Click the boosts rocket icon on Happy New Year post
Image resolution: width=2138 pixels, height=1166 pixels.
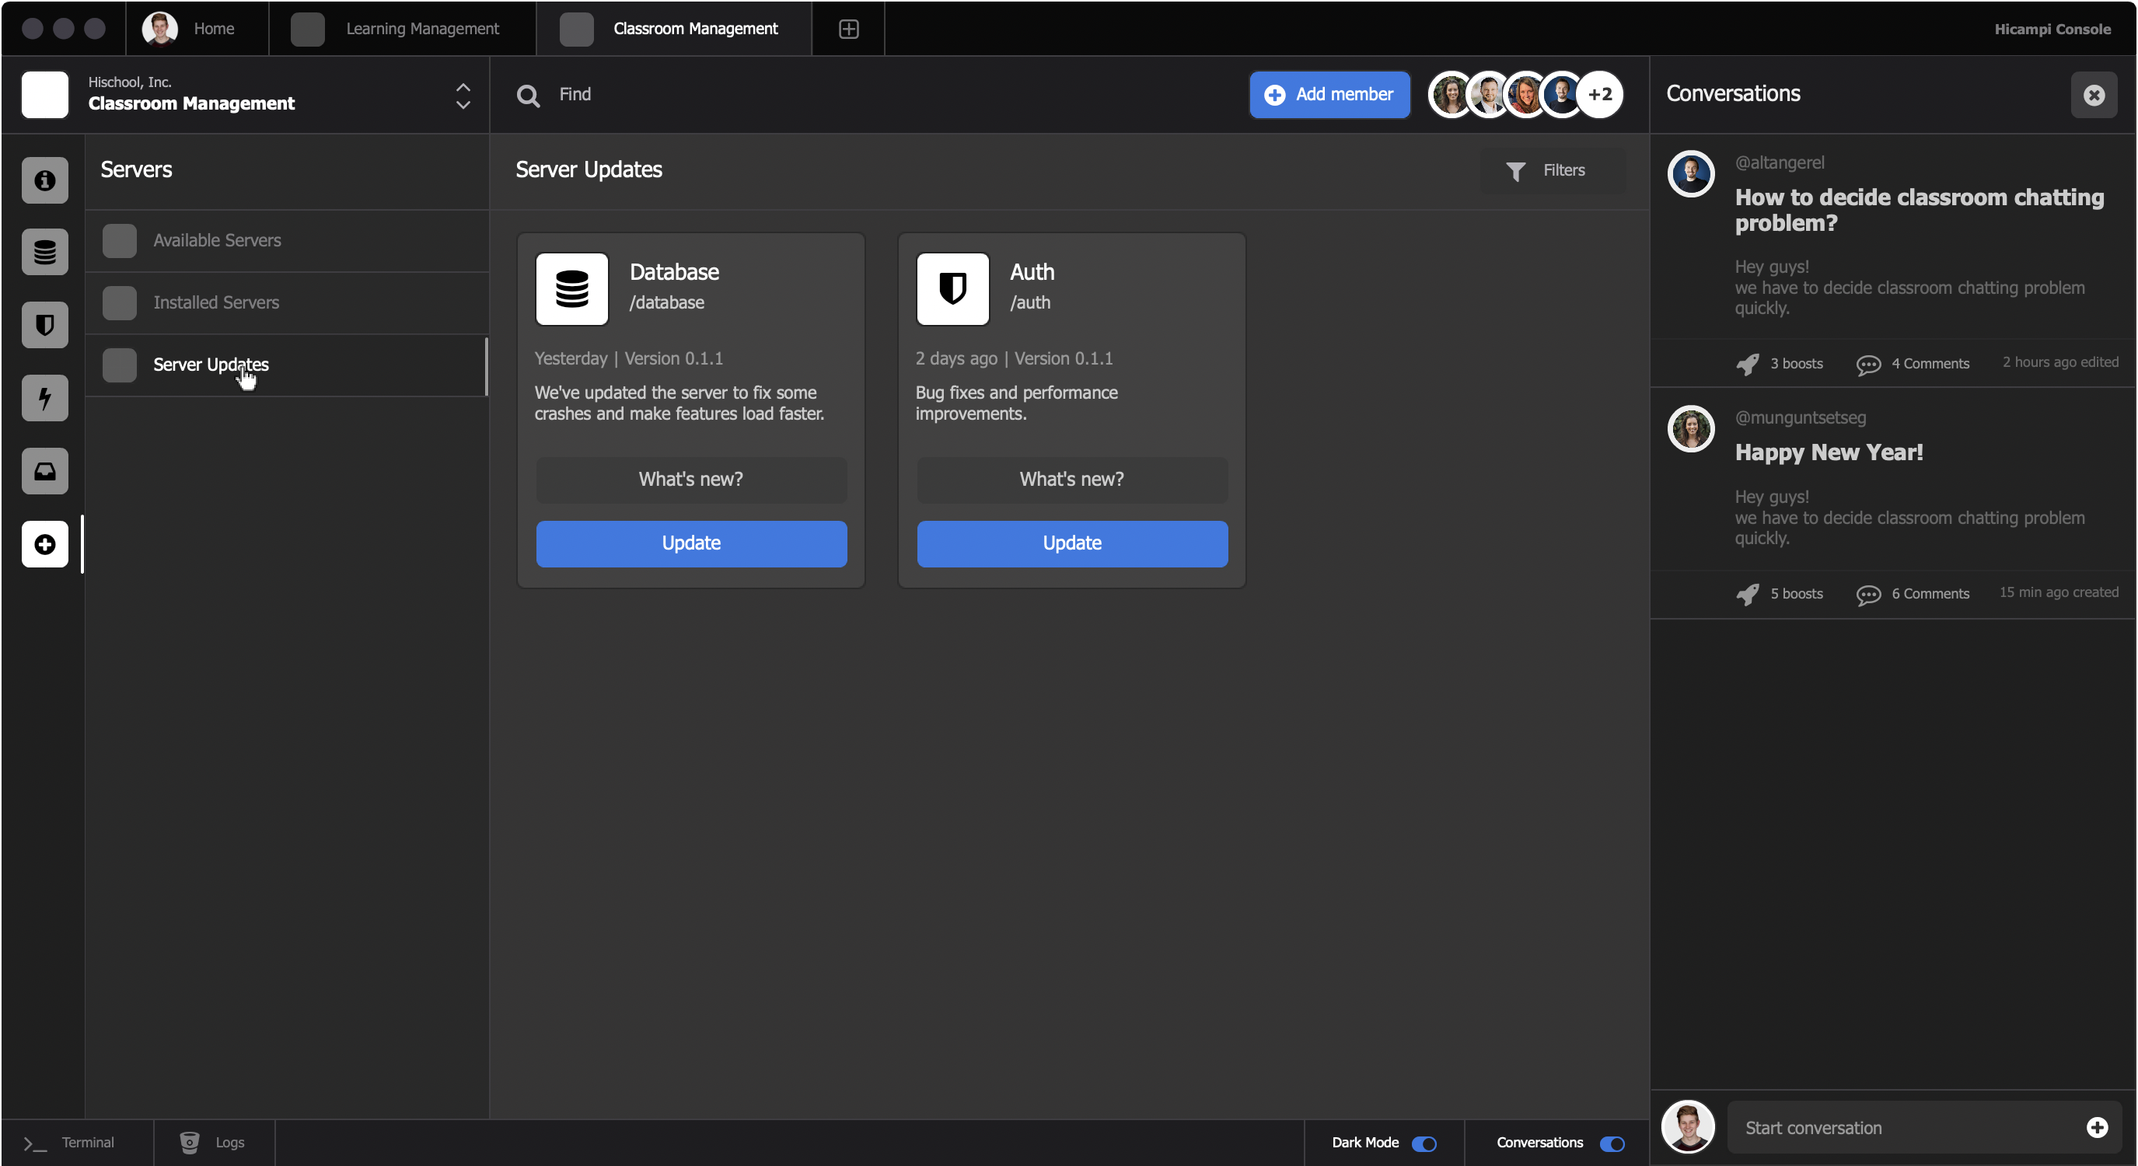click(x=1747, y=594)
